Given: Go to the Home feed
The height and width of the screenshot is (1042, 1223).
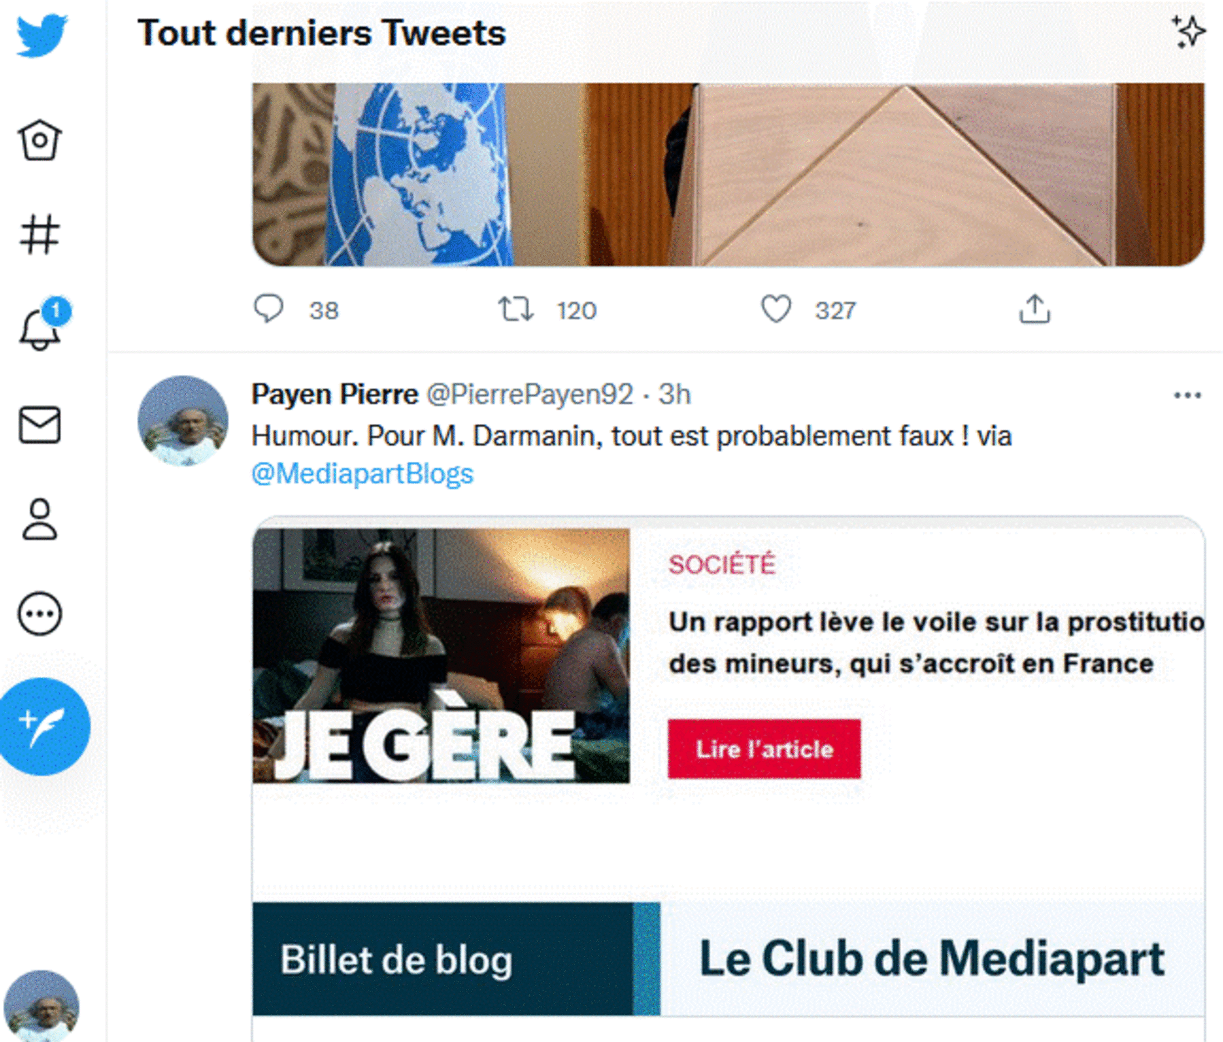Looking at the screenshot, I should pyautogui.click(x=39, y=141).
